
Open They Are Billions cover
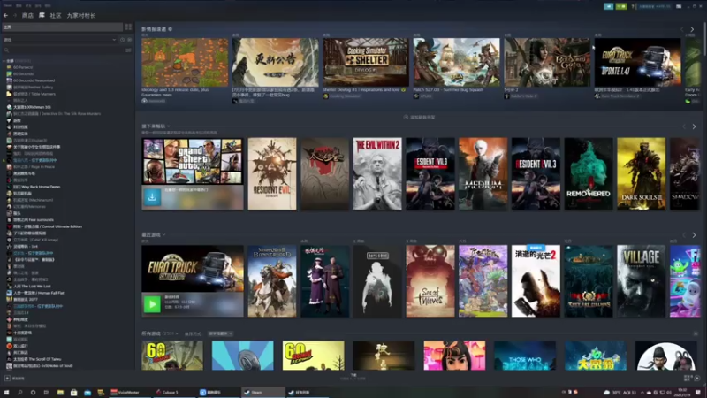(x=589, y=281)
